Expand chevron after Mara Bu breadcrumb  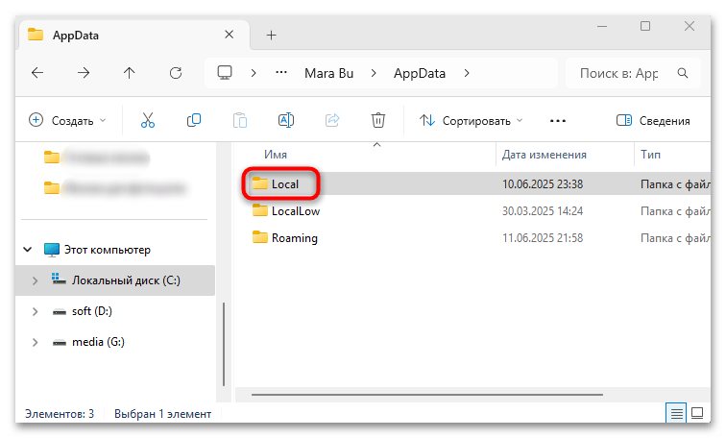pos(374,73)
